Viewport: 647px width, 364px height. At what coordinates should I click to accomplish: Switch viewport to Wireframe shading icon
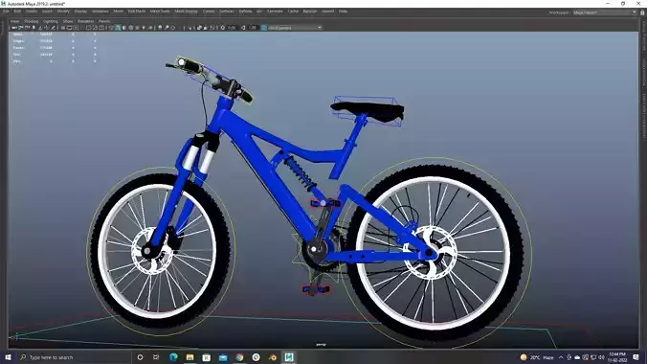(x=111, y=28)
